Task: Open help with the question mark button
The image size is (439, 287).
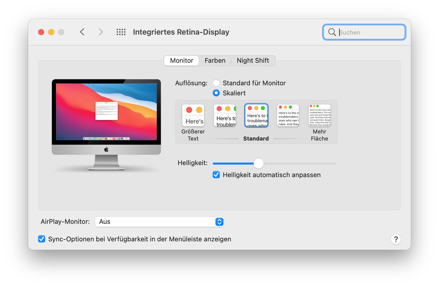Action: (x=396, y=239)
